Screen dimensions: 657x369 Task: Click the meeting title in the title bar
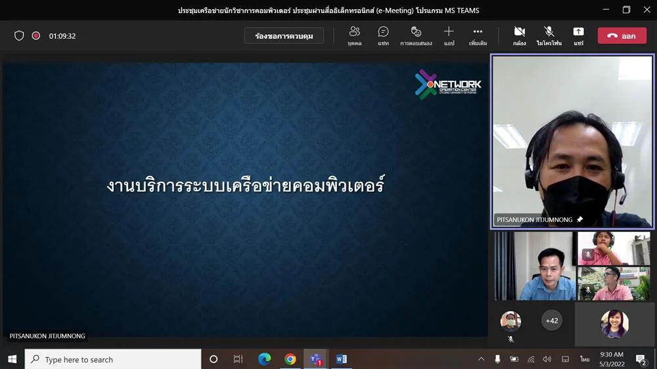328,11
